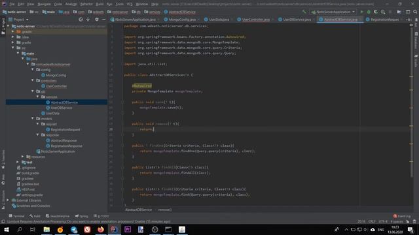The image size is (419, 235).
Task: Open IntelliJ IDEA from the Windows taskbar
Action: click(114, 229)
